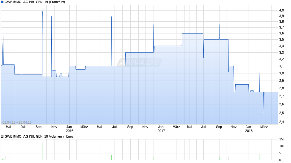The height and width of the screenshot is (163, 291).
Task: Click the price axis value 3,3
Action: (281, 53)
